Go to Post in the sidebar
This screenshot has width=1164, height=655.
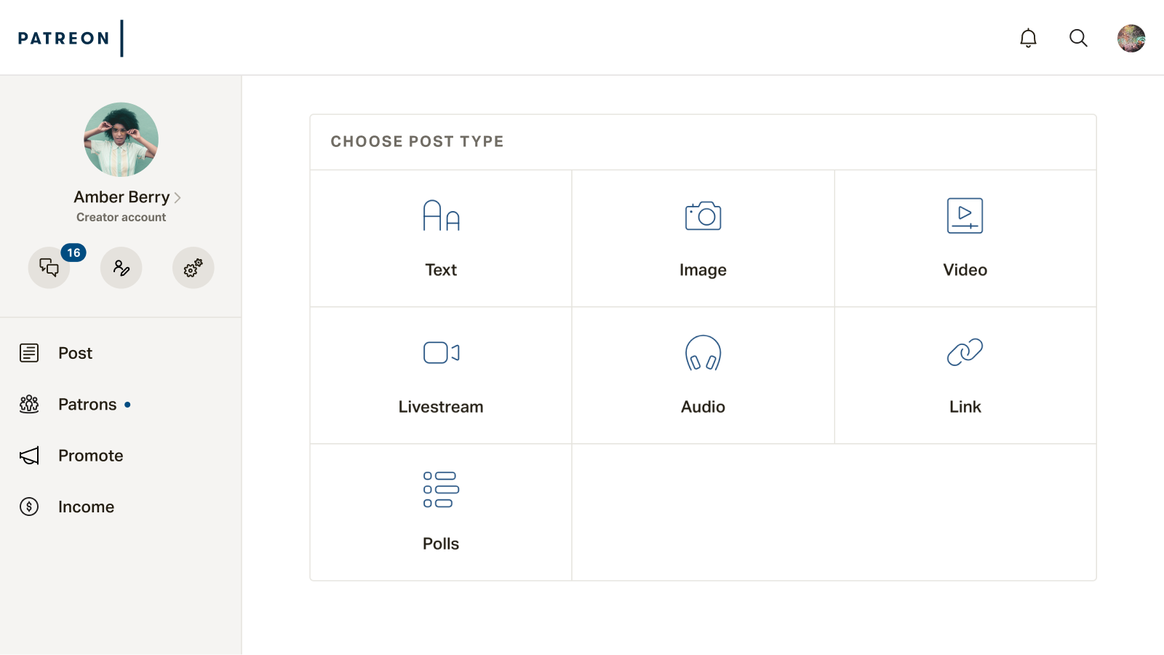[x=75, y=353]
